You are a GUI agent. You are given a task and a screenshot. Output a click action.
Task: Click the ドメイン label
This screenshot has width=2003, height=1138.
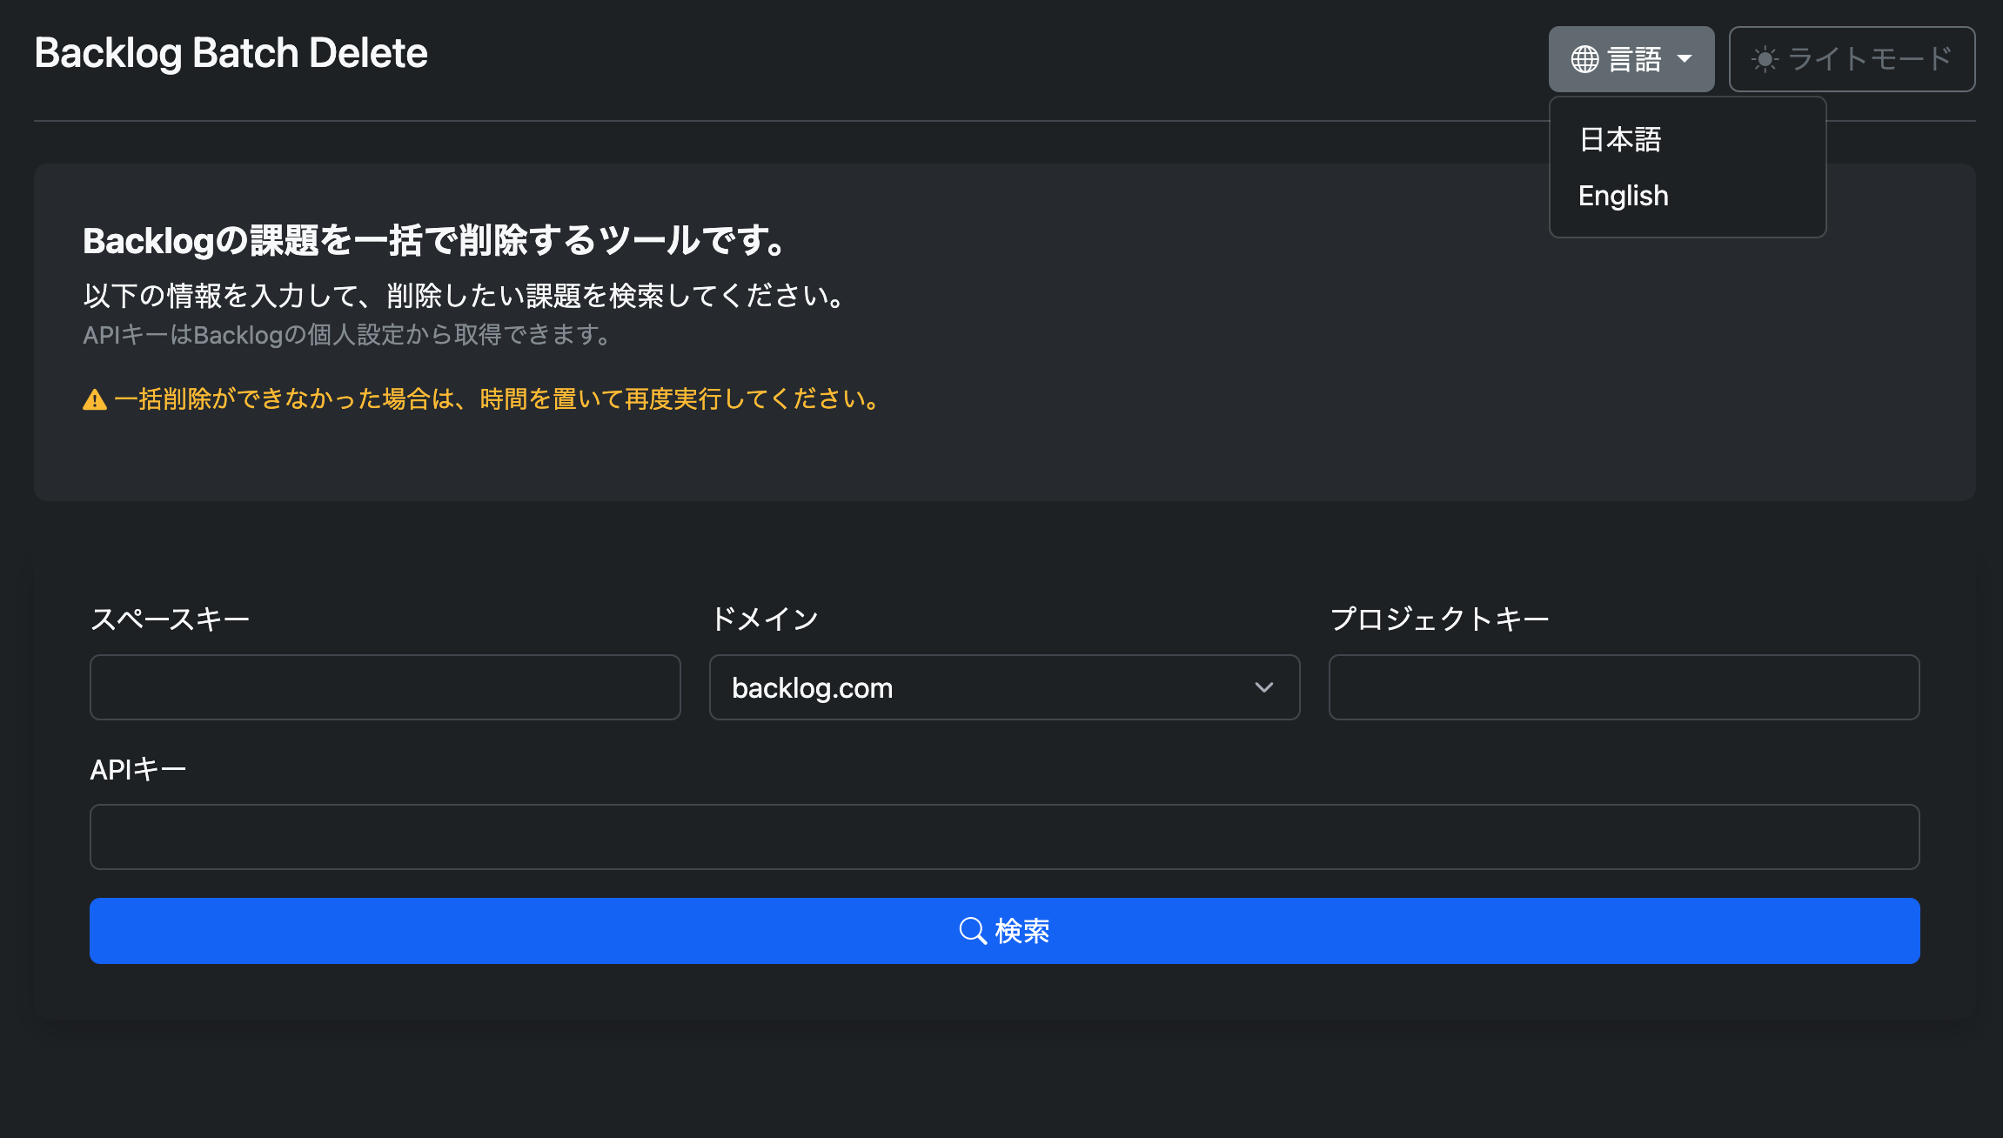[x=765, y=619]
